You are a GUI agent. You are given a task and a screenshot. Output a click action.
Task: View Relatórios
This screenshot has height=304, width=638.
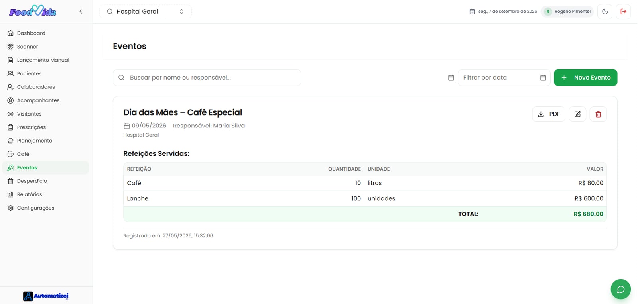pos(45,194)
